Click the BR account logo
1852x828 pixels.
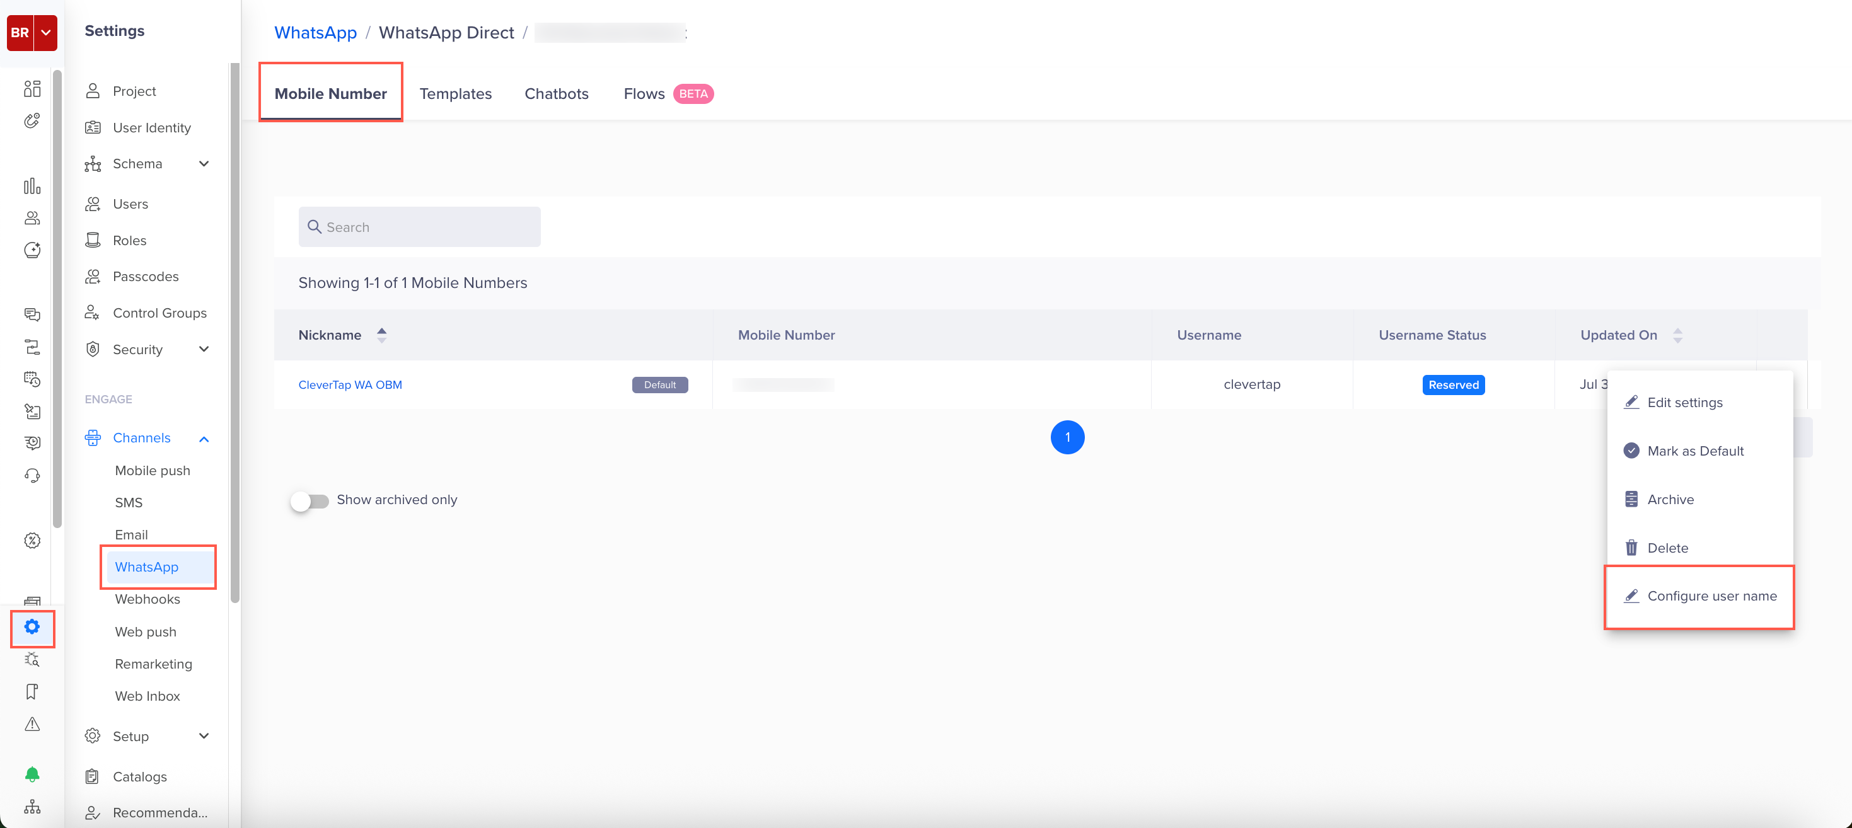pyautogui.click(x=20, y=32)
